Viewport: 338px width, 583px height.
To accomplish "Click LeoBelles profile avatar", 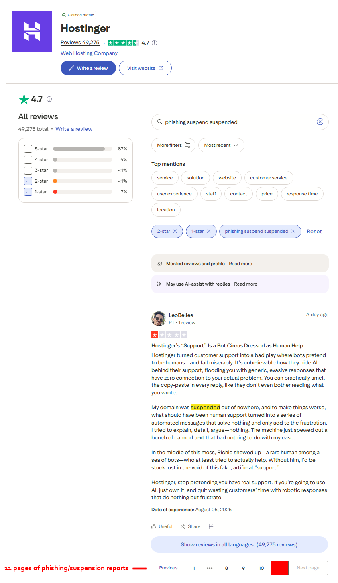I will pyautogui.click(x=159, y=319).
